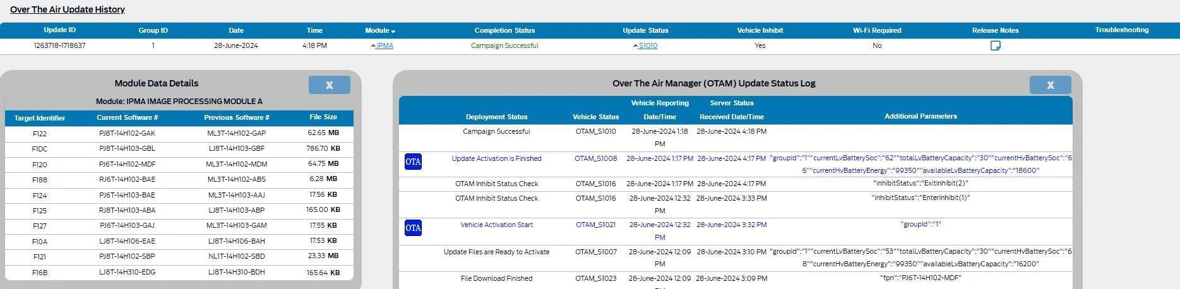Select target identifier F127
Image resolution: width=1180 pixels, height=289 pixels.
pyautogui.click(x=39, y=226)
